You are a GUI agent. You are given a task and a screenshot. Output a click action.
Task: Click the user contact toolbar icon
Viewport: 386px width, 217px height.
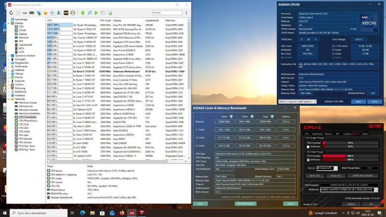[x=59, y=13]
